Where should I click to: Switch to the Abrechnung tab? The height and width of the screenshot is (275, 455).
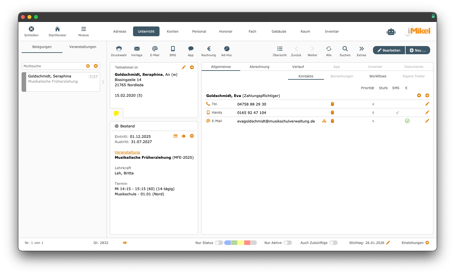point(259,67)
